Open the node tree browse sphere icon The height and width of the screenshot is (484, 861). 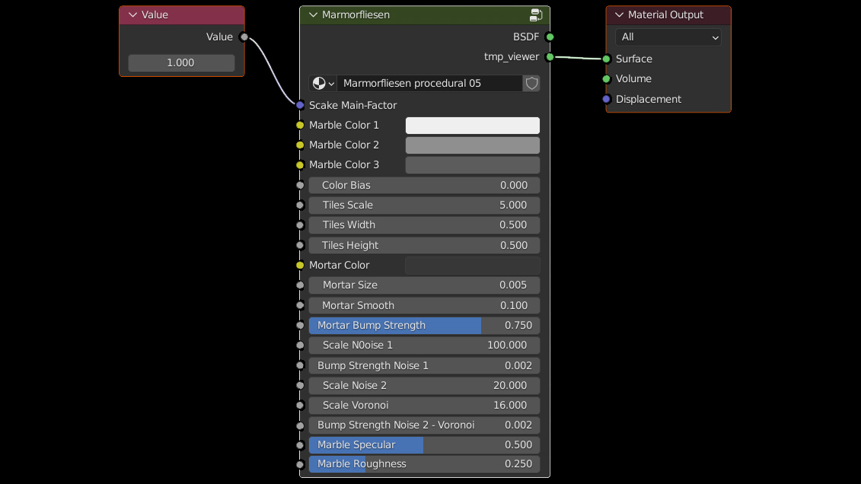click(x=324, y=83)
